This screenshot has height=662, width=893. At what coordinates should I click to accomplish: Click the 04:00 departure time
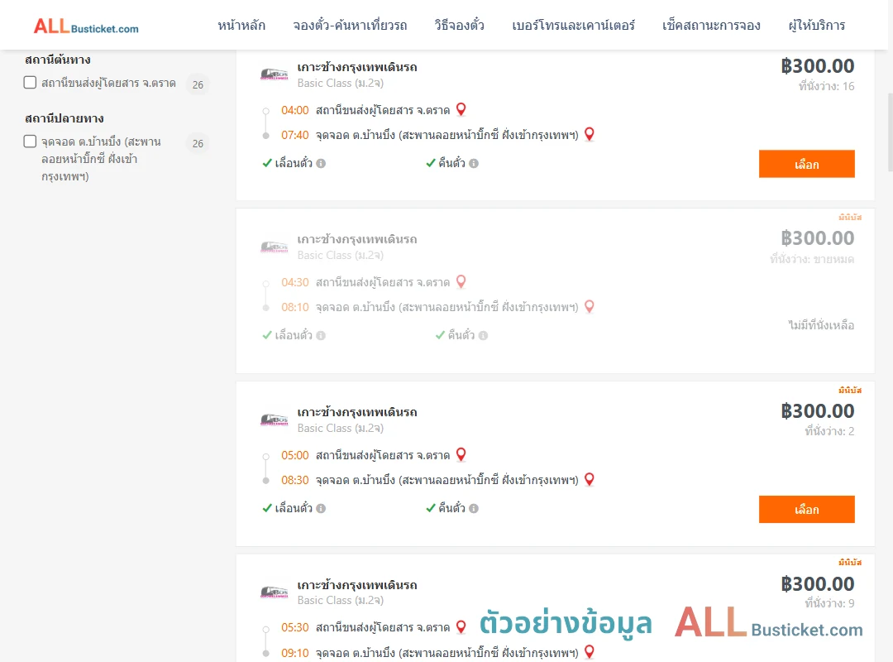294,110
